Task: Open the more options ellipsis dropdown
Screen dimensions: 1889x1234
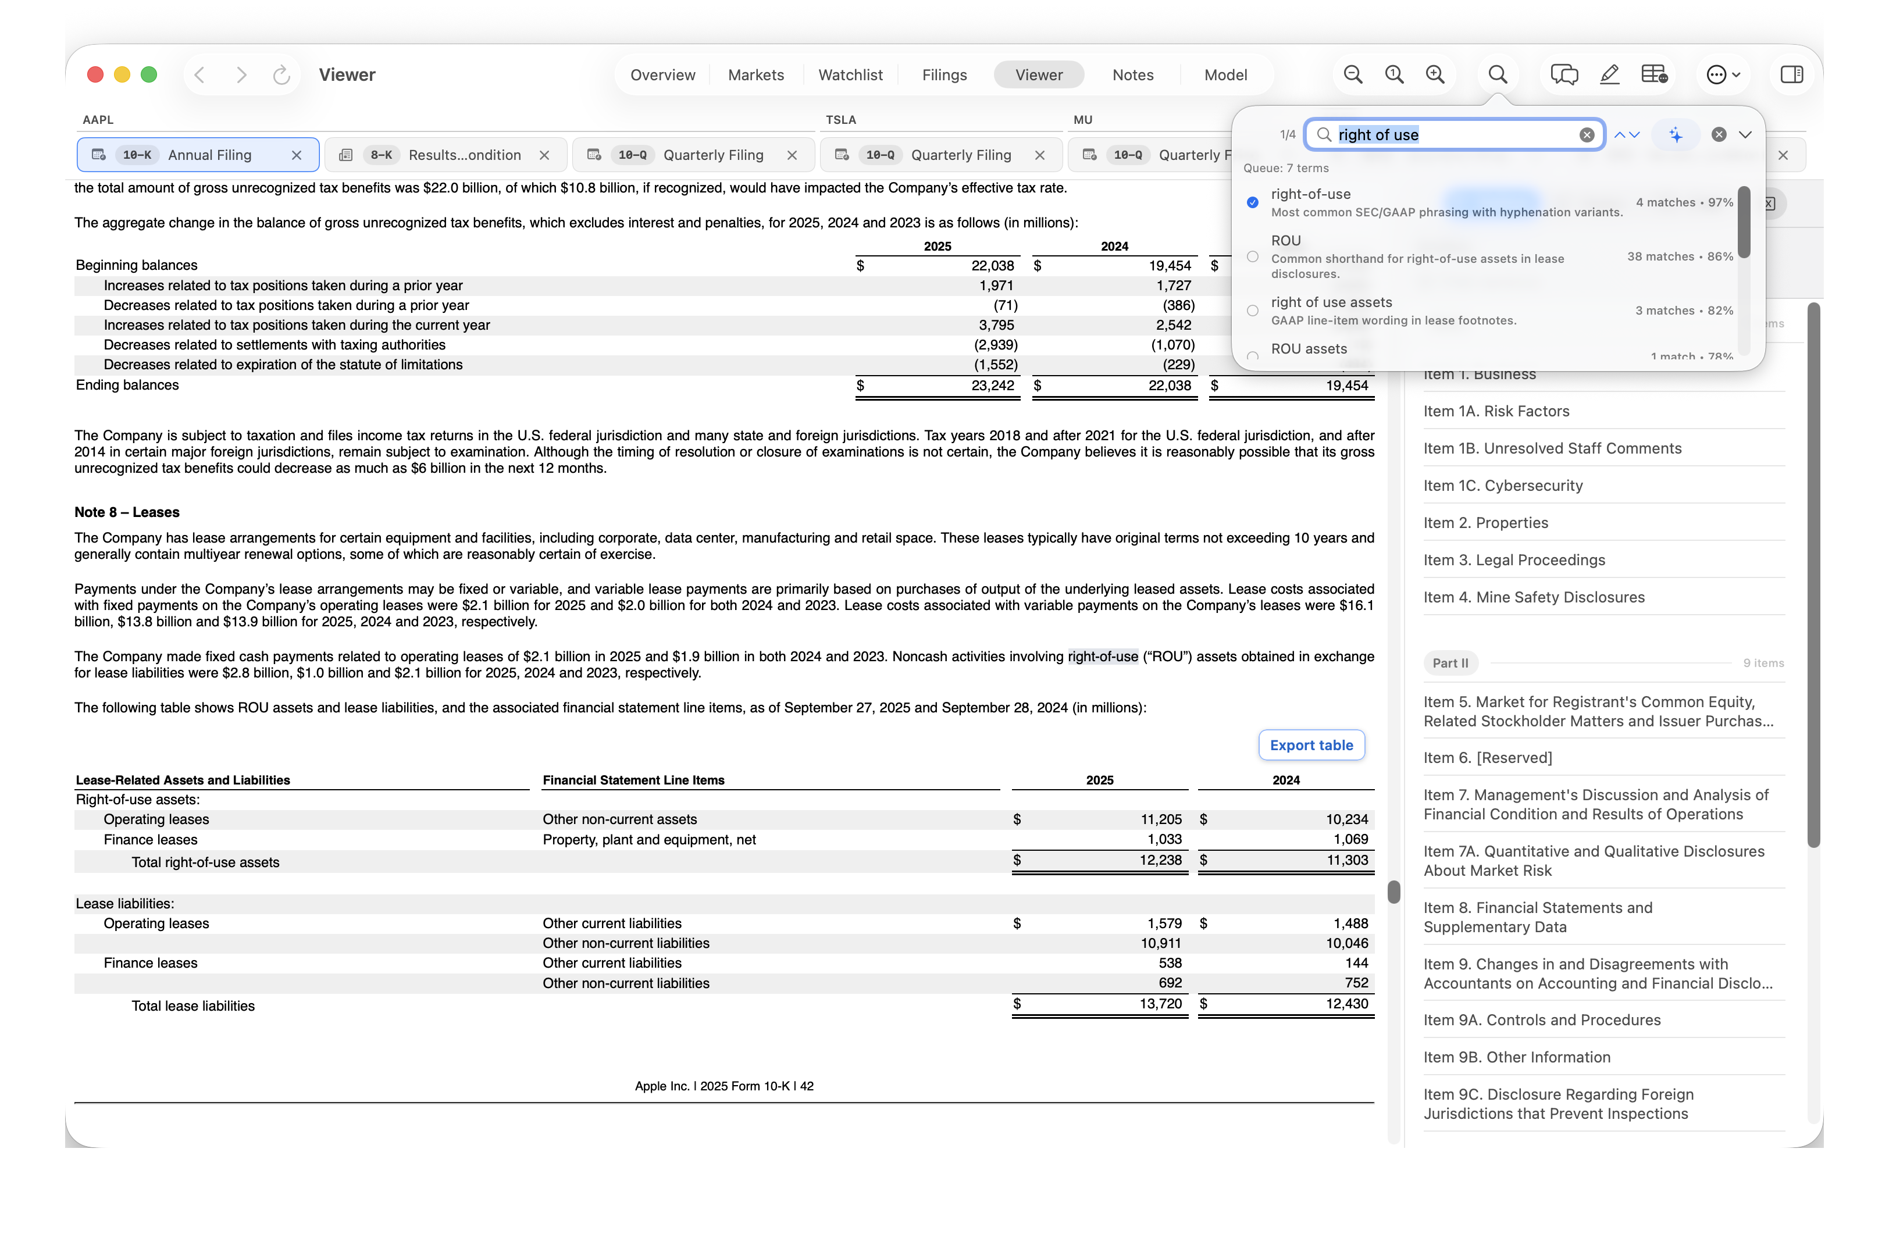Action: tap(1723, 74)
